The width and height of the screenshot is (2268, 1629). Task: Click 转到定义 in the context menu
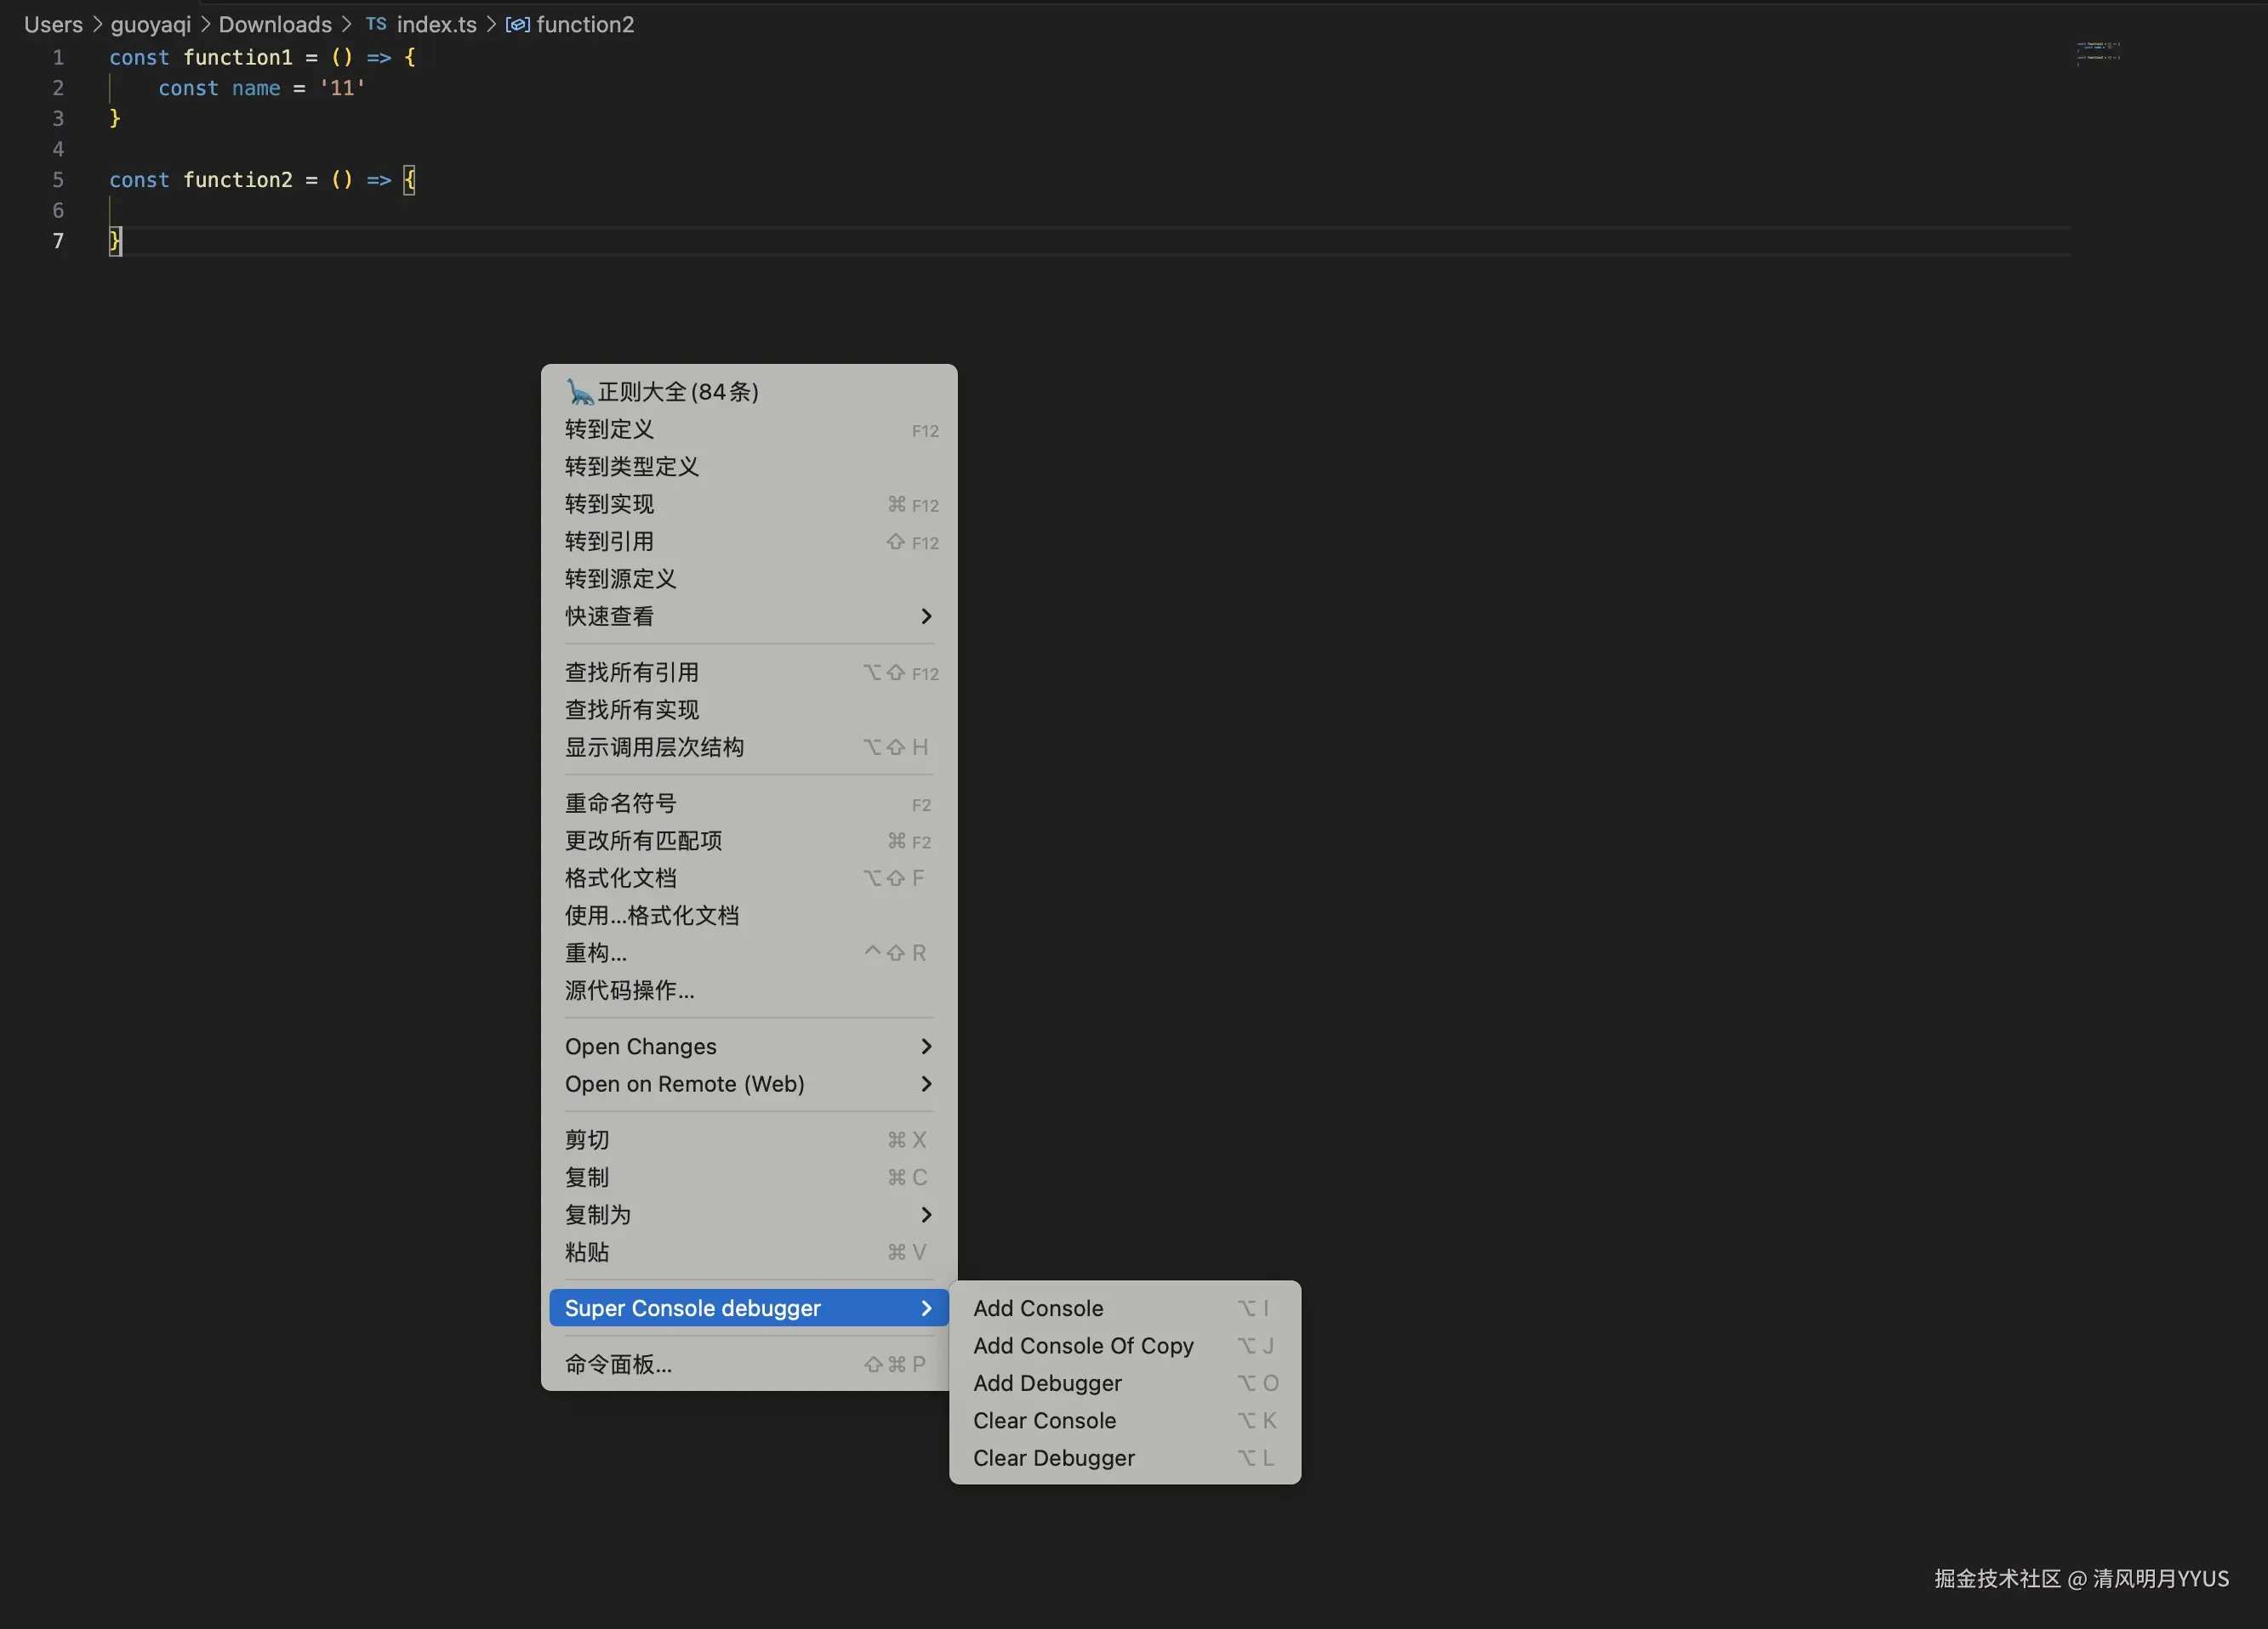(609, 429)
